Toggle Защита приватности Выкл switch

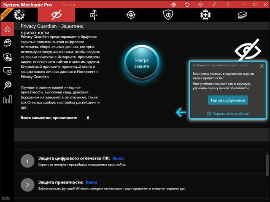tap(91, 182)
